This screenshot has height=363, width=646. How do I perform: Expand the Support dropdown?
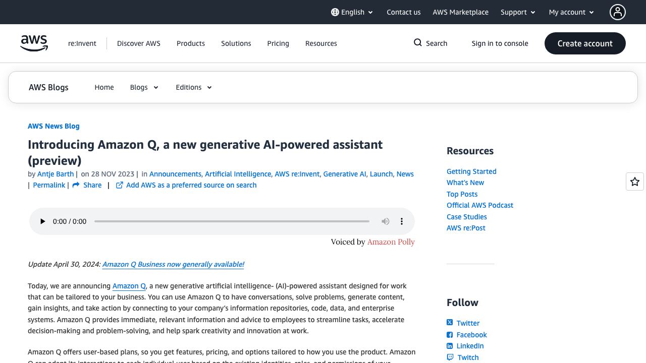(x=518, y=12)
